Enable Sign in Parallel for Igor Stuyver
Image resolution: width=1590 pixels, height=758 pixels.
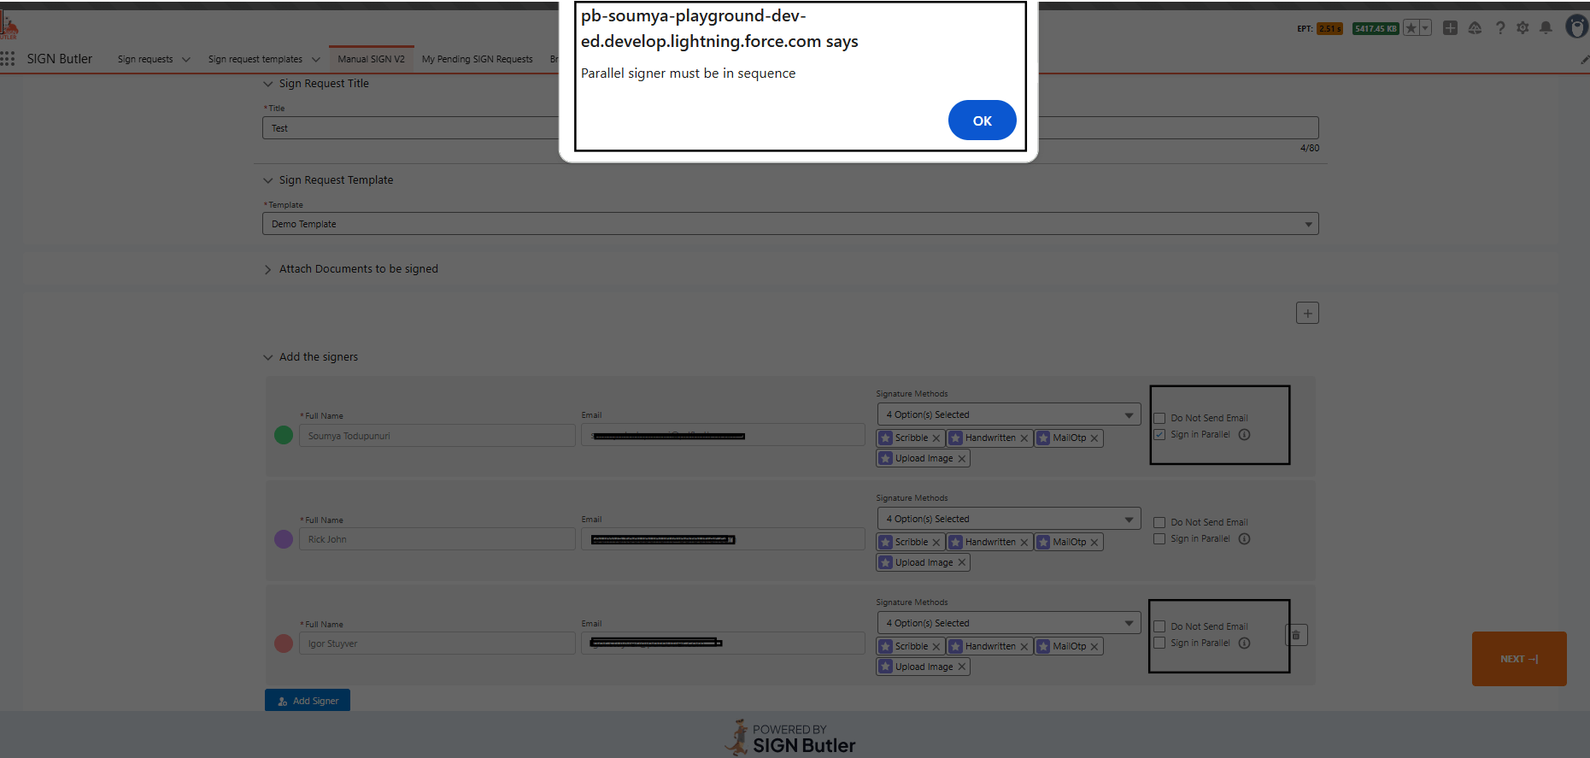pyautogui.click(x=1159, y=643)
